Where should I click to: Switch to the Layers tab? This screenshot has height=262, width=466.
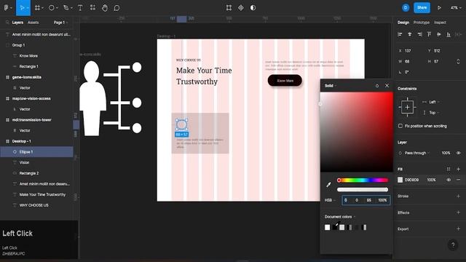17,23
